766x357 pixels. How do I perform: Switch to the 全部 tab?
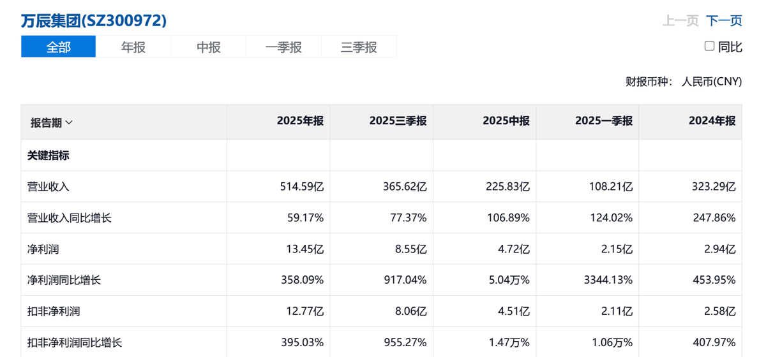58,47
